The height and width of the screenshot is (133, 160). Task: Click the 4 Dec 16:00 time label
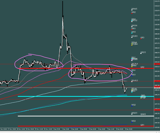click(74, 129)
